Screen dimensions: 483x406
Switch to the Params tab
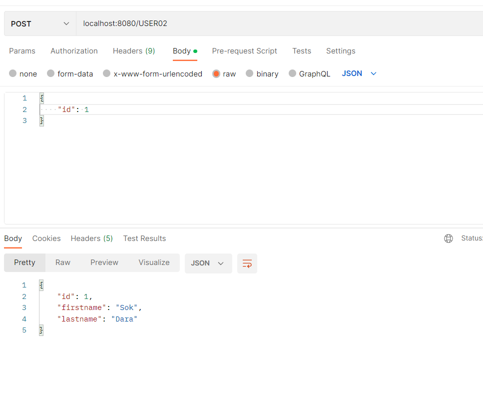click(x=22, y=51)
